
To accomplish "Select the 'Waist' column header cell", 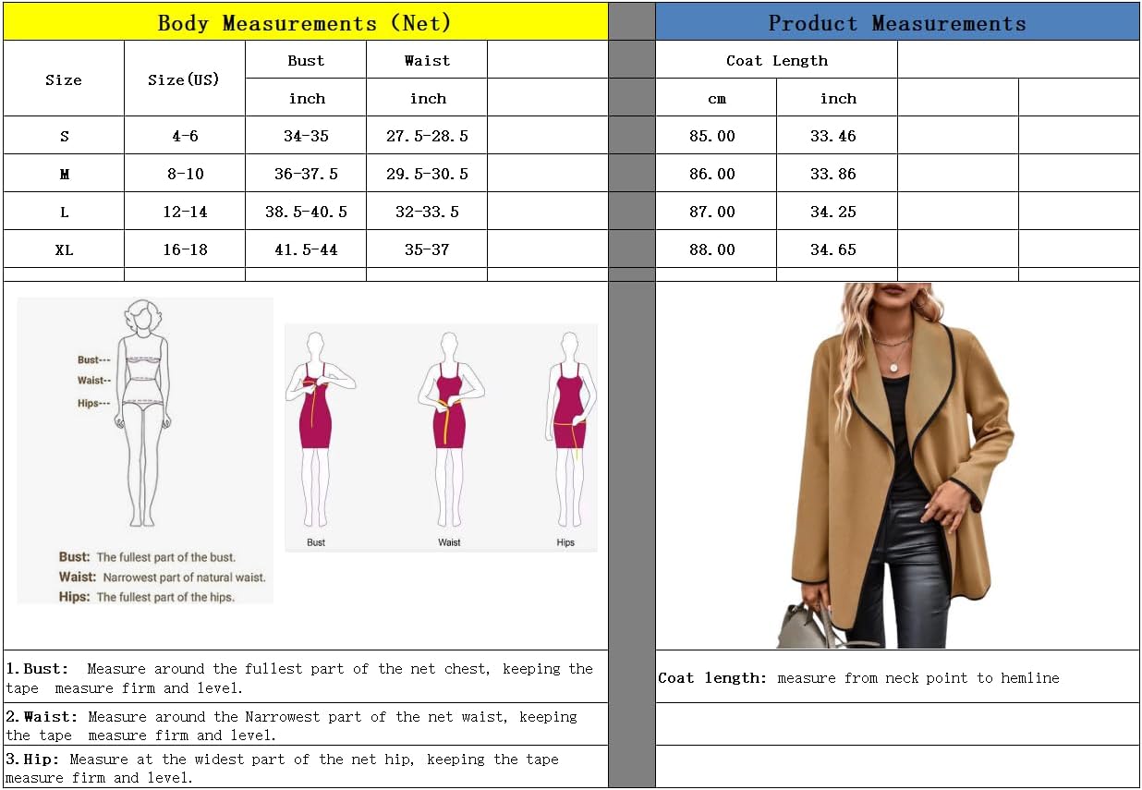I will pyautogui.click(x=427, y=60).
